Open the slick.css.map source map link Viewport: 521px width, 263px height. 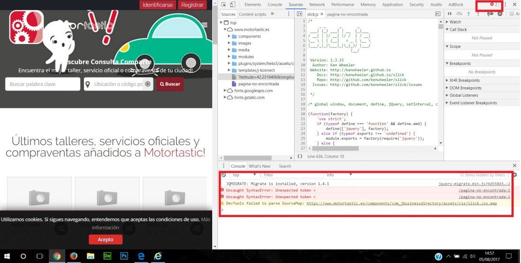point(402,203)
